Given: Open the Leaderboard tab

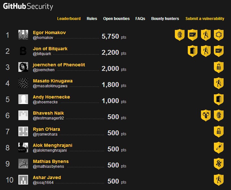Looking at the screenshot, I should 69,19.
